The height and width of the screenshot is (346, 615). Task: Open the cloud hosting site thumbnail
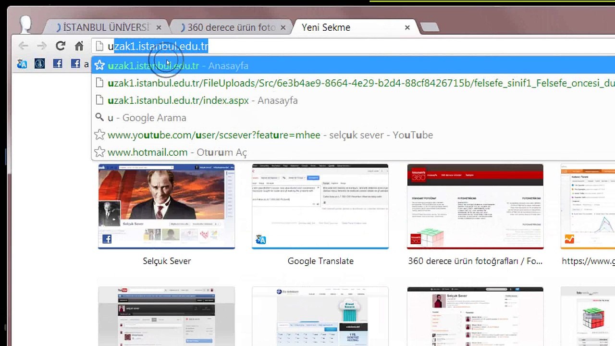(320, 316)
